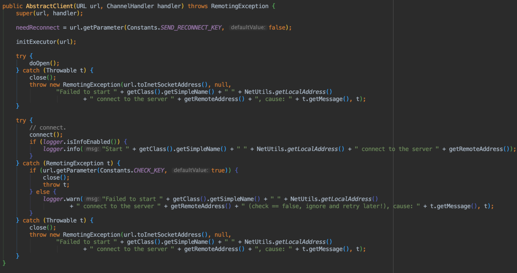Screen dimensions: 517x273
Task: Click the msg hint on the logger.warn line
Action: coord(93,199)
